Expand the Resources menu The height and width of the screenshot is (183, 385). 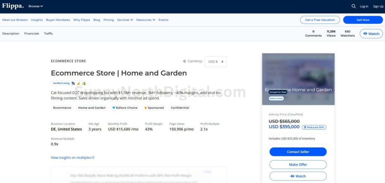click(146, 20)
